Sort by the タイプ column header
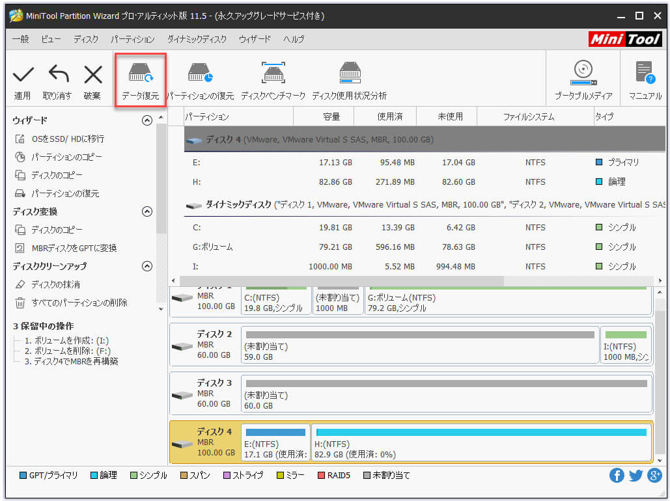Image resolution: width=670 pixels, height=501 pixels. point(630,116)
